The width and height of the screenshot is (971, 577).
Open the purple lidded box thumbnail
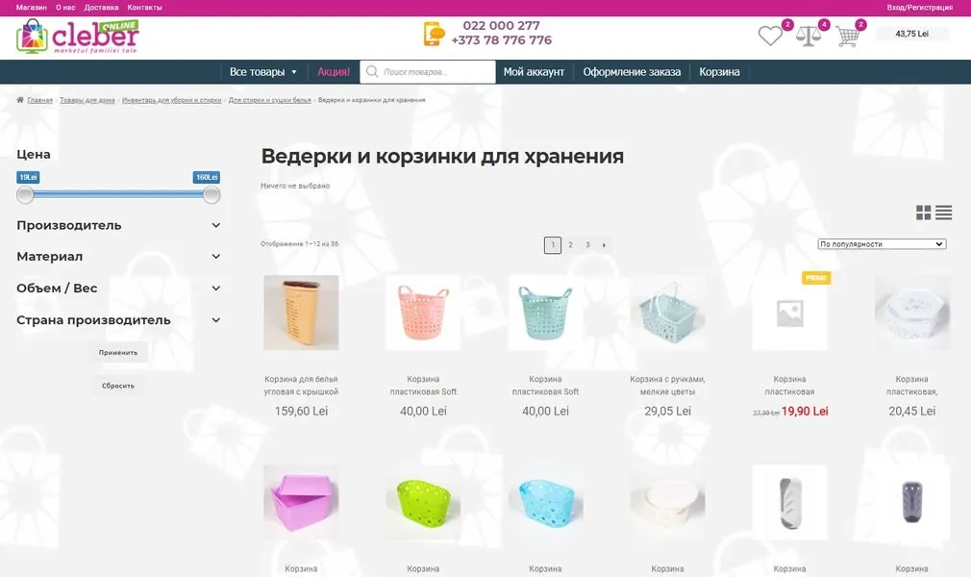click(x=301, y=503)
